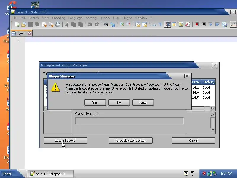The image size is (237, 178).
Task: Click No in the update prompt
Action: click(119, 102)
